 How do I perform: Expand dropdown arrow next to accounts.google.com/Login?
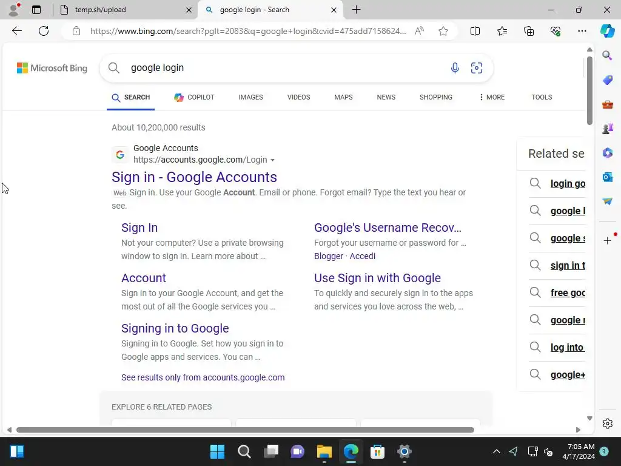[272, 160]
